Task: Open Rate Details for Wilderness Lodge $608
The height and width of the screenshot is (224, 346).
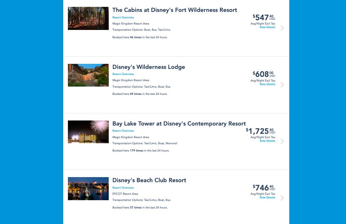Action: [x=267, y=84]
